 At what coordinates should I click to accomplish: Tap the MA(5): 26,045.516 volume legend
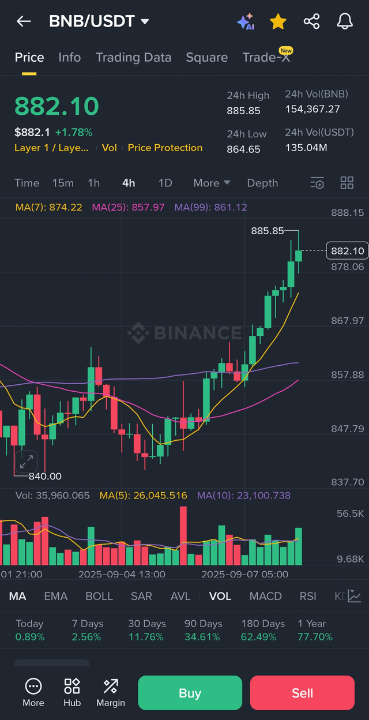(143, 495)
